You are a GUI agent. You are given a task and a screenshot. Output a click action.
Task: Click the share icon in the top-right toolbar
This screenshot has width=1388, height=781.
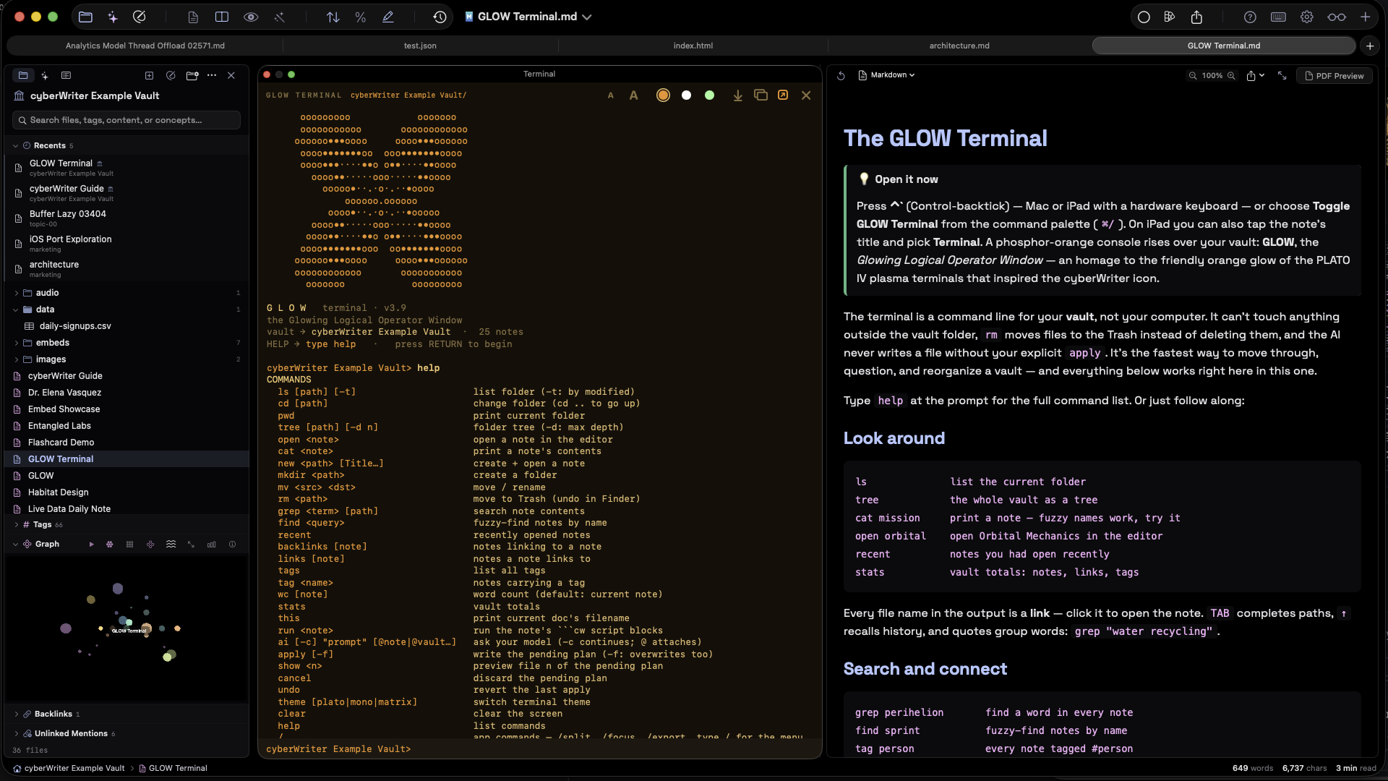click(1197, 17)
